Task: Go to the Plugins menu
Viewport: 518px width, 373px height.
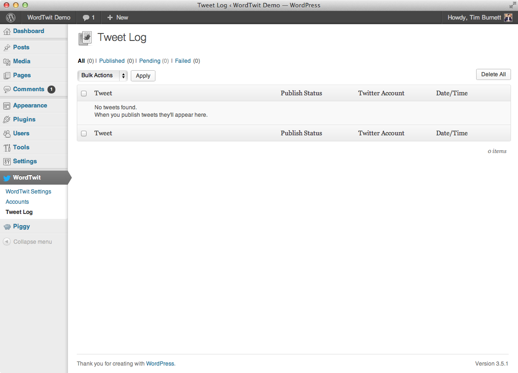Action: coord(24,120)
